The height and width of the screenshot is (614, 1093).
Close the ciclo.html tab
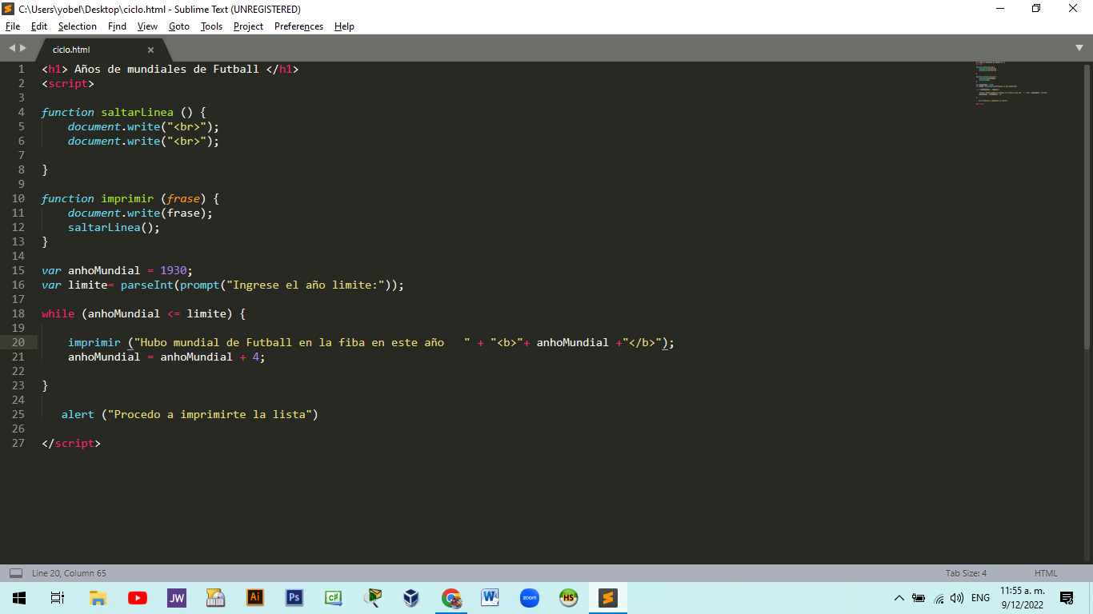click(x=150, y=50)
